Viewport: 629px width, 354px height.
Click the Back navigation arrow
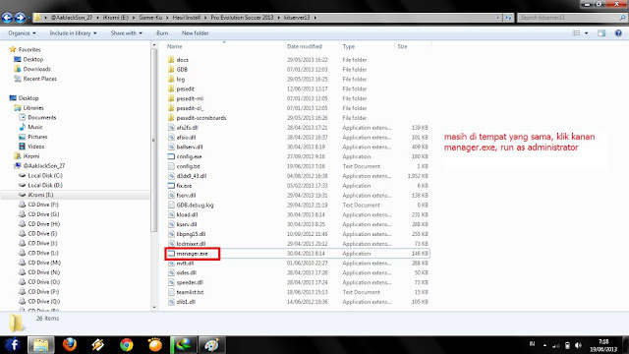click(x=7, y=18)
